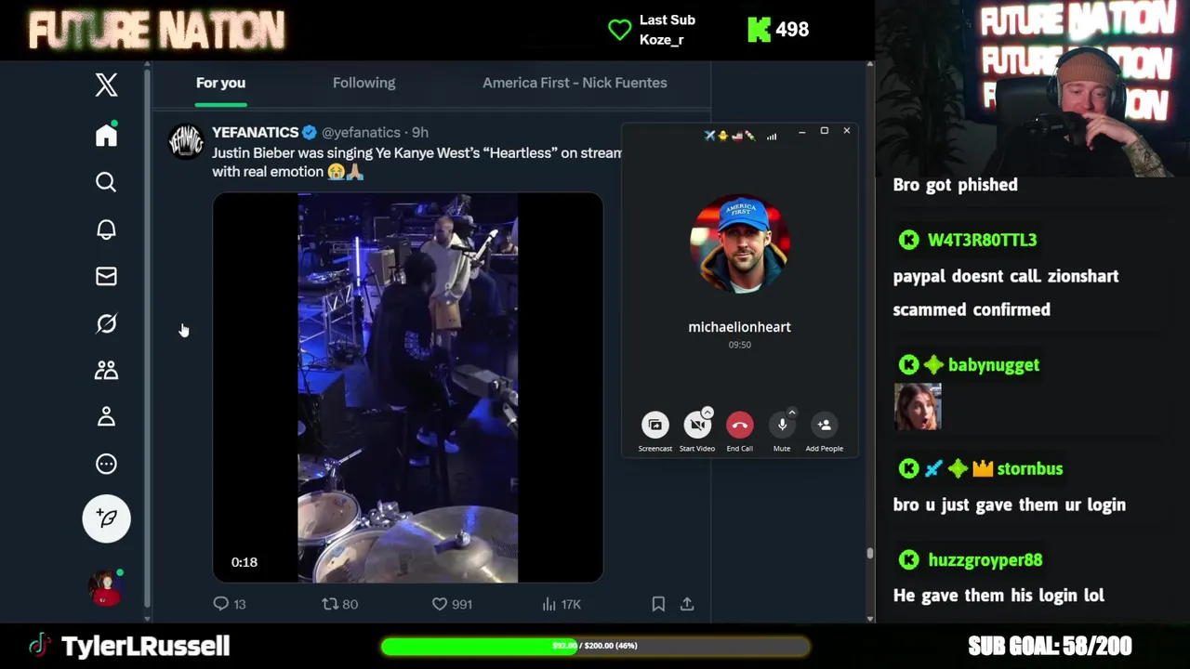Open Explore search icon in sidebar
This screenshot has width=1190, height=669.
click(x=106, y=182)
